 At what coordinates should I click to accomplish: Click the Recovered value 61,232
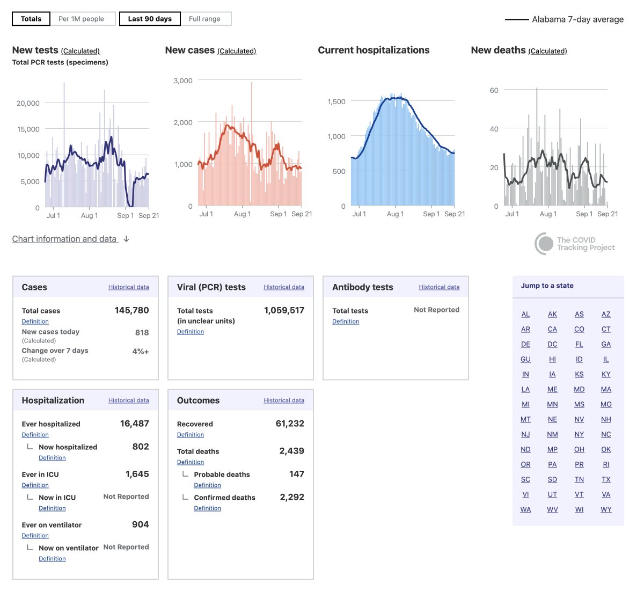290,424
